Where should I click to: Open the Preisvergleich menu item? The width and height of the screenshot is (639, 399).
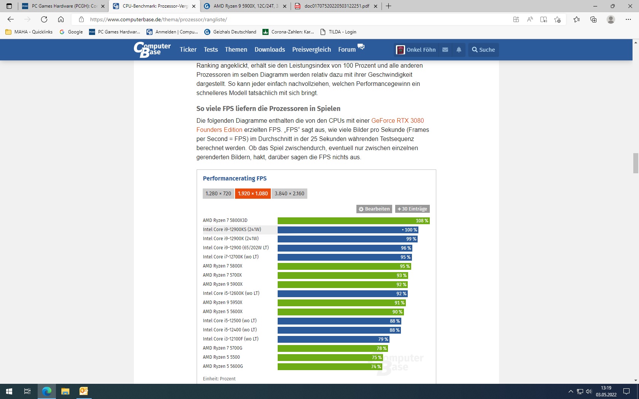312,49
